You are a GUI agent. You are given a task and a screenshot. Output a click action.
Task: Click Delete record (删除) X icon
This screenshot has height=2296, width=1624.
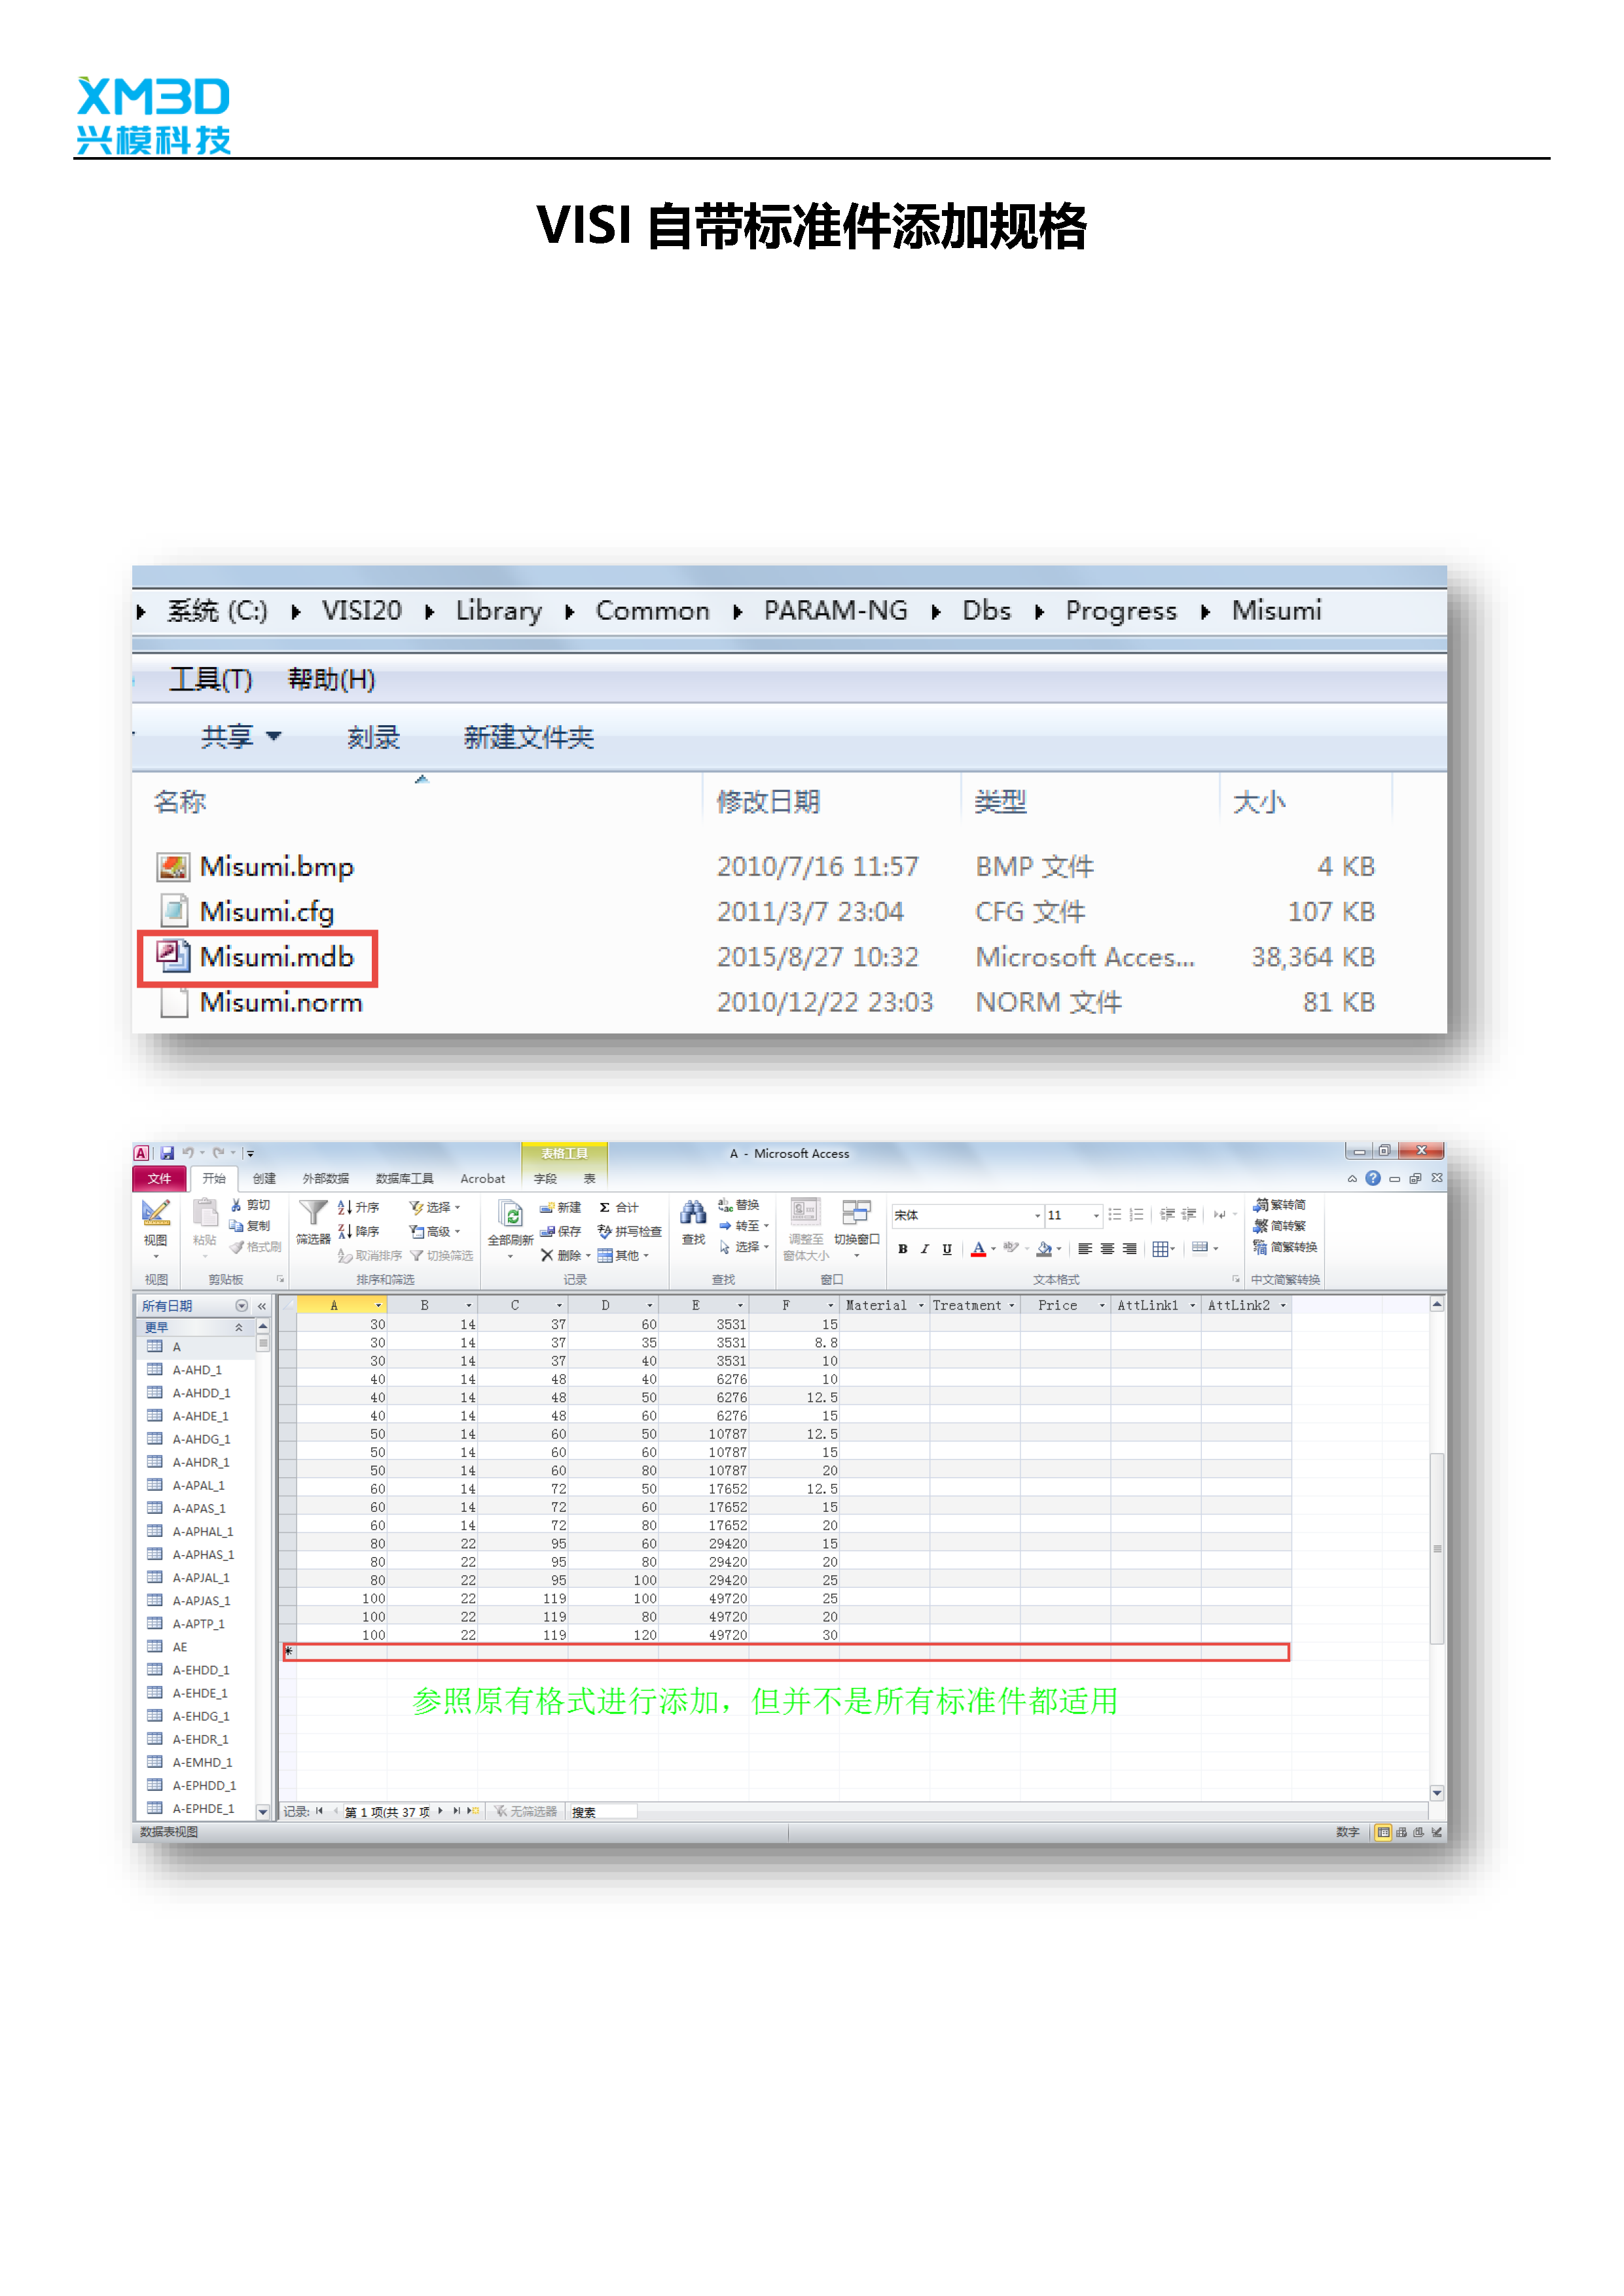(x=547, y=1255)
